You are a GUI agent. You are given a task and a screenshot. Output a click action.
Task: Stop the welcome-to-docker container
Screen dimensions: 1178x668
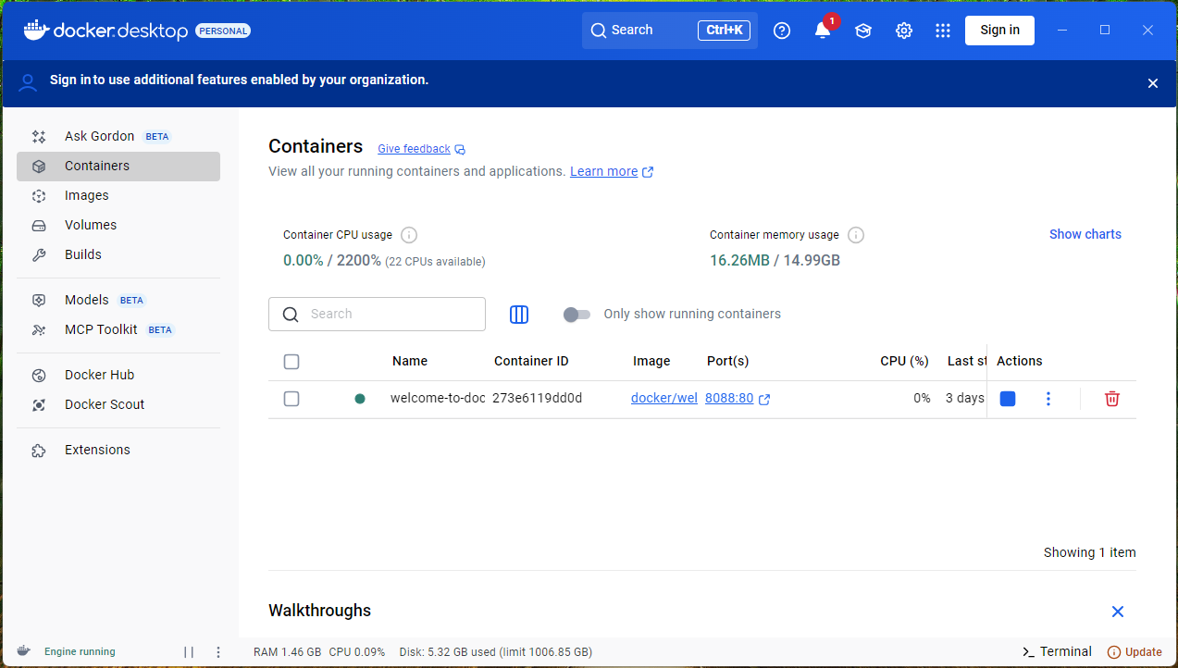tap(1008, 399)
